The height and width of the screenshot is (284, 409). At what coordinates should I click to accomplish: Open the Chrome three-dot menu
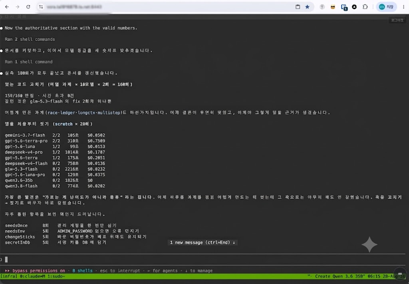[x=403, y=7]
